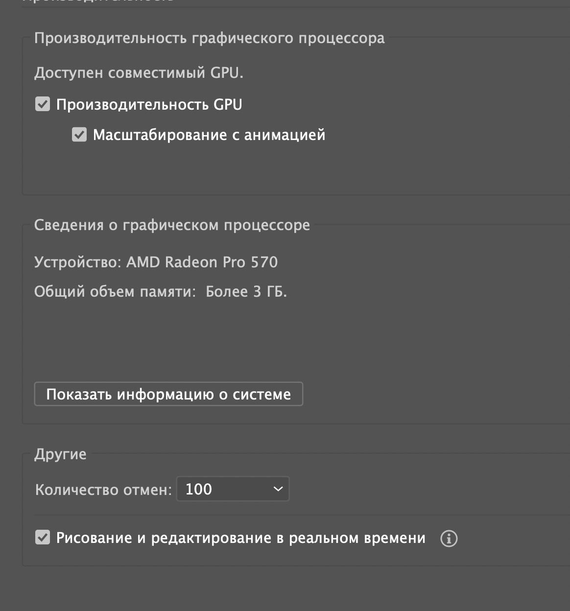Click the Масштабирование с анимацией label
Viewport: 570px width, 611px height.
tap(209, 135)
